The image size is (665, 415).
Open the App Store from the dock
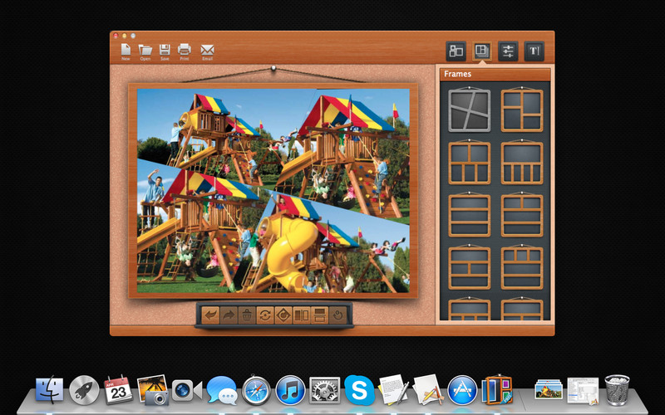[x=462, y=390]
